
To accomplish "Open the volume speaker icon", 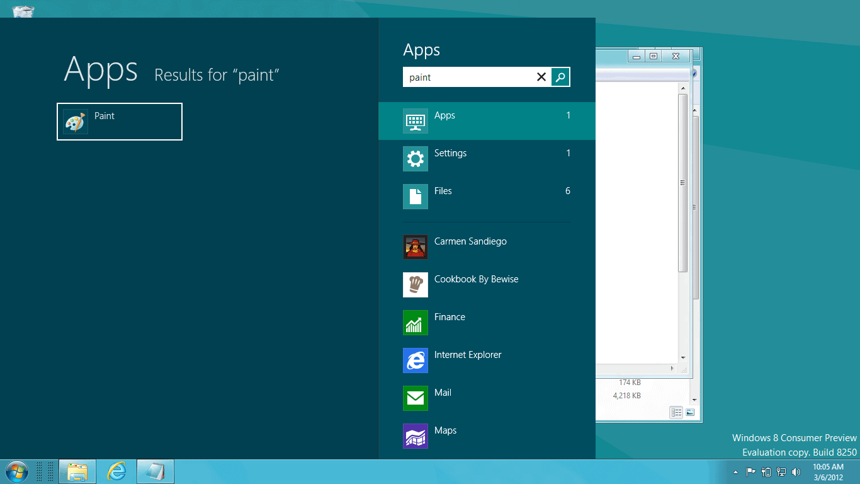I will point(796,472).
